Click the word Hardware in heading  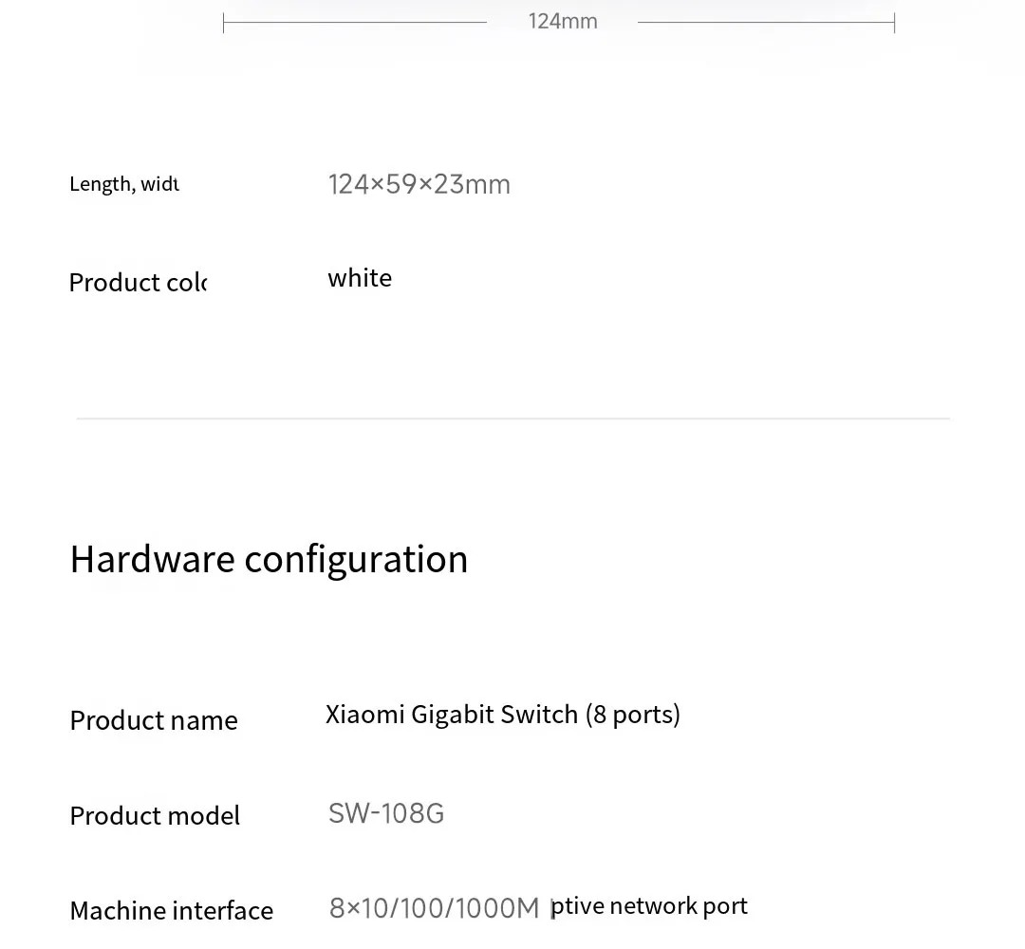click(152, 560)
